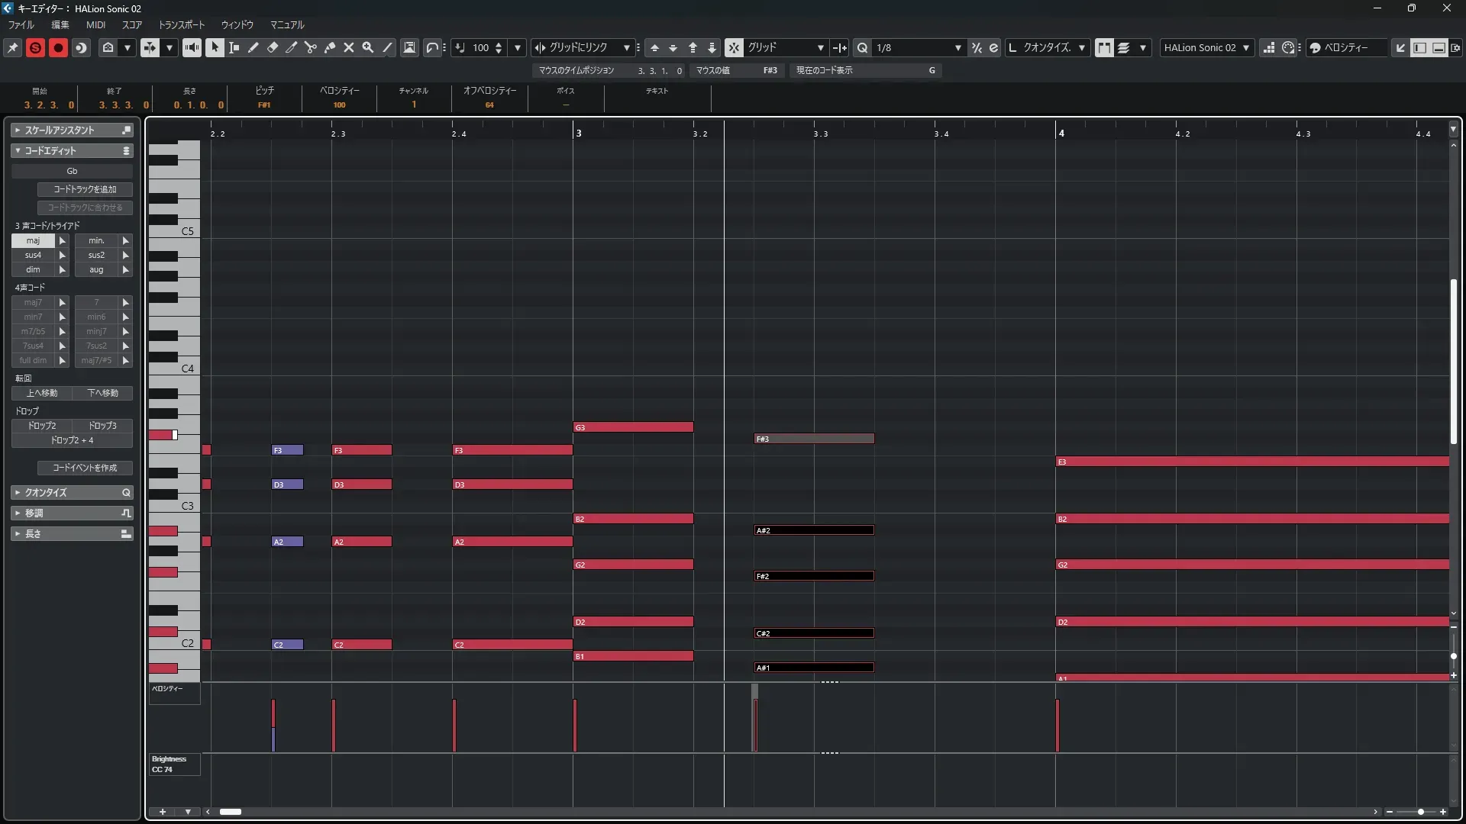1466x824 pixels.
Task: Click the コードイベントを作成 button
Action: (85, 468)
